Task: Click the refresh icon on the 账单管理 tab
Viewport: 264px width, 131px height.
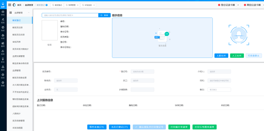Action: [67, 5]
